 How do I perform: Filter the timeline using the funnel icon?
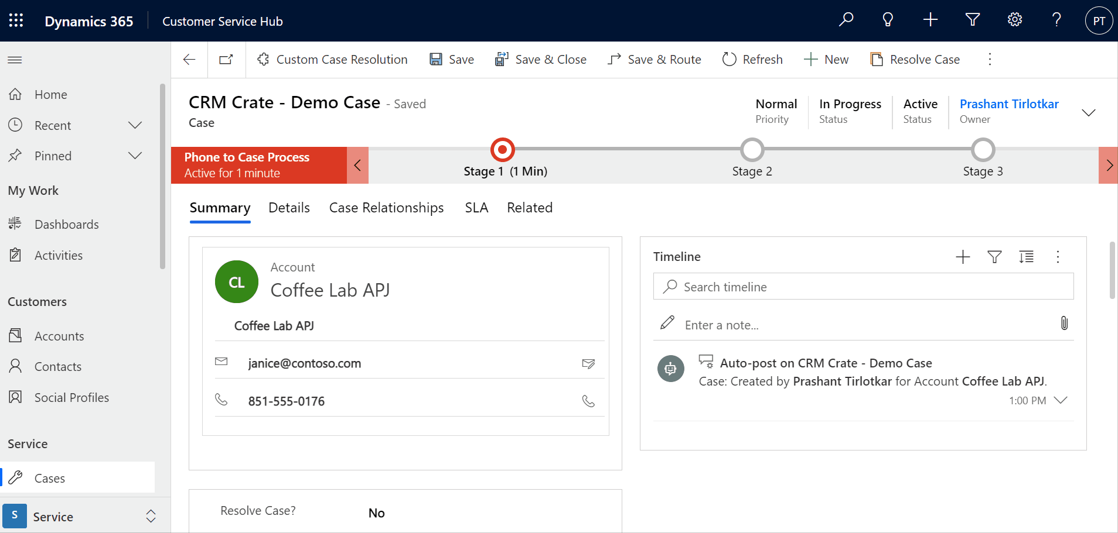click(x=994, y=257)
